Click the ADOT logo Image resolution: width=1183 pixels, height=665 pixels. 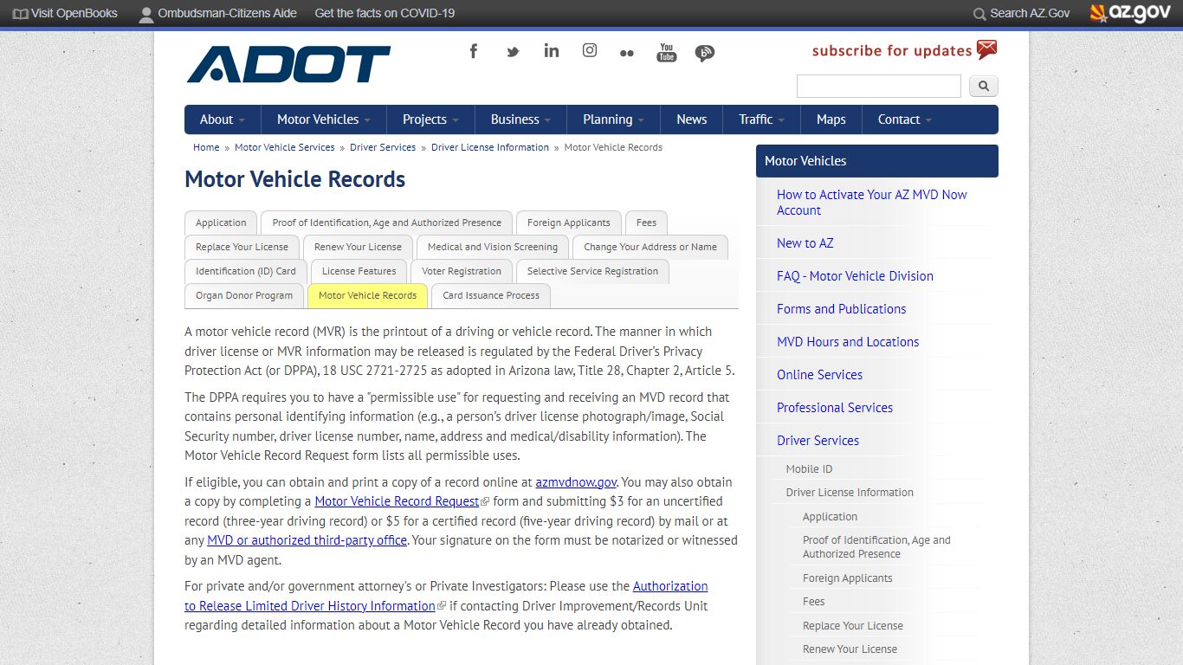[288, 64]
